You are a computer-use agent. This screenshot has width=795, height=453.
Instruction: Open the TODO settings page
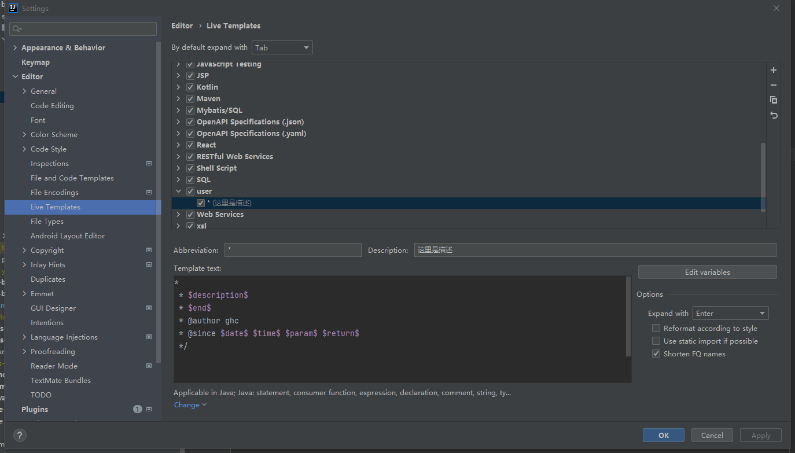tap(41, 395)
